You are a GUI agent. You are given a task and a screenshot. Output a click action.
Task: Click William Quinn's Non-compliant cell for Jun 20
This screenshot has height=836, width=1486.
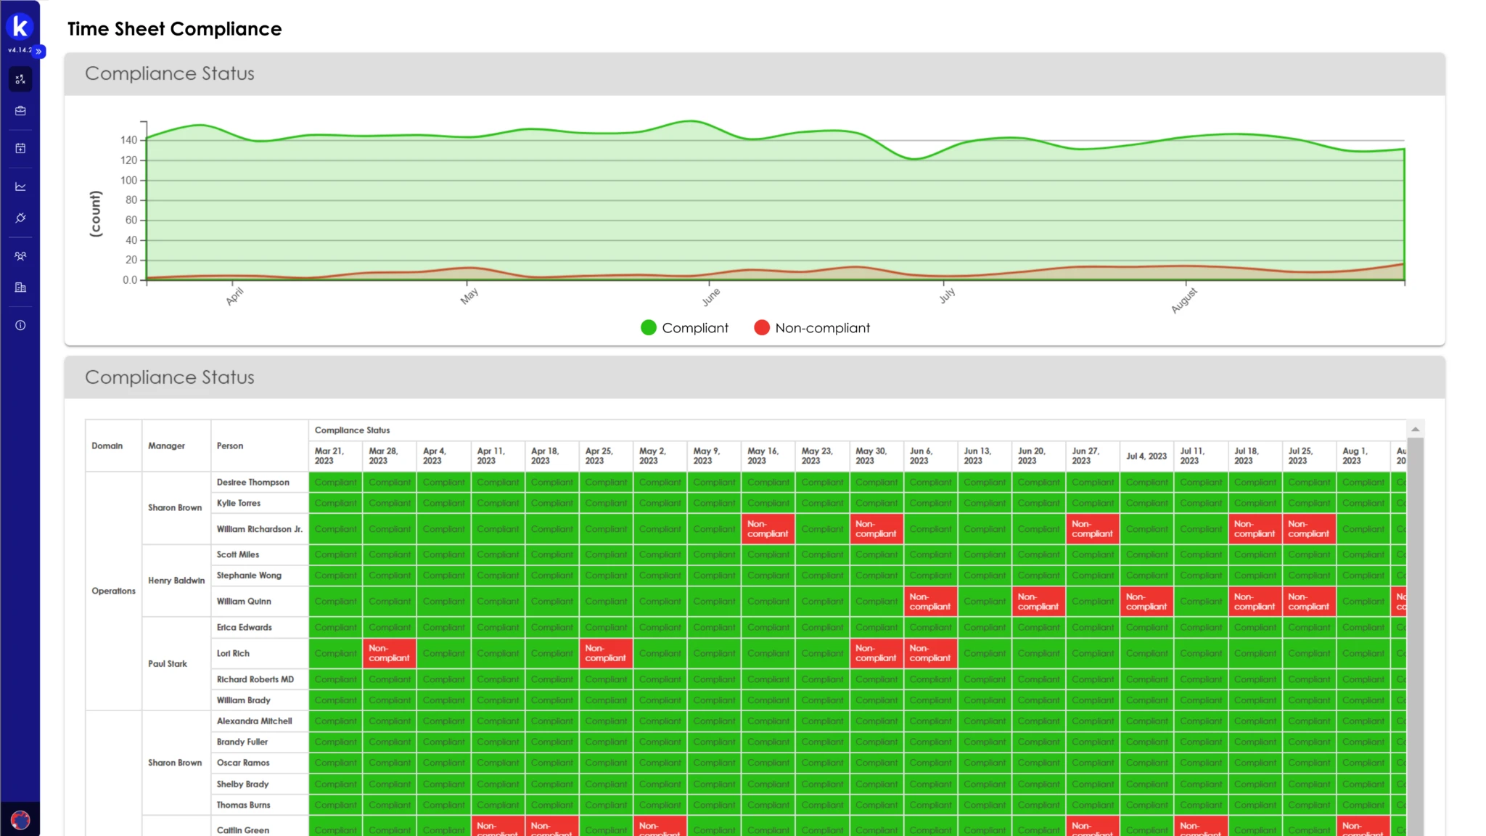pyautogui.click(x=1038, y=602)
